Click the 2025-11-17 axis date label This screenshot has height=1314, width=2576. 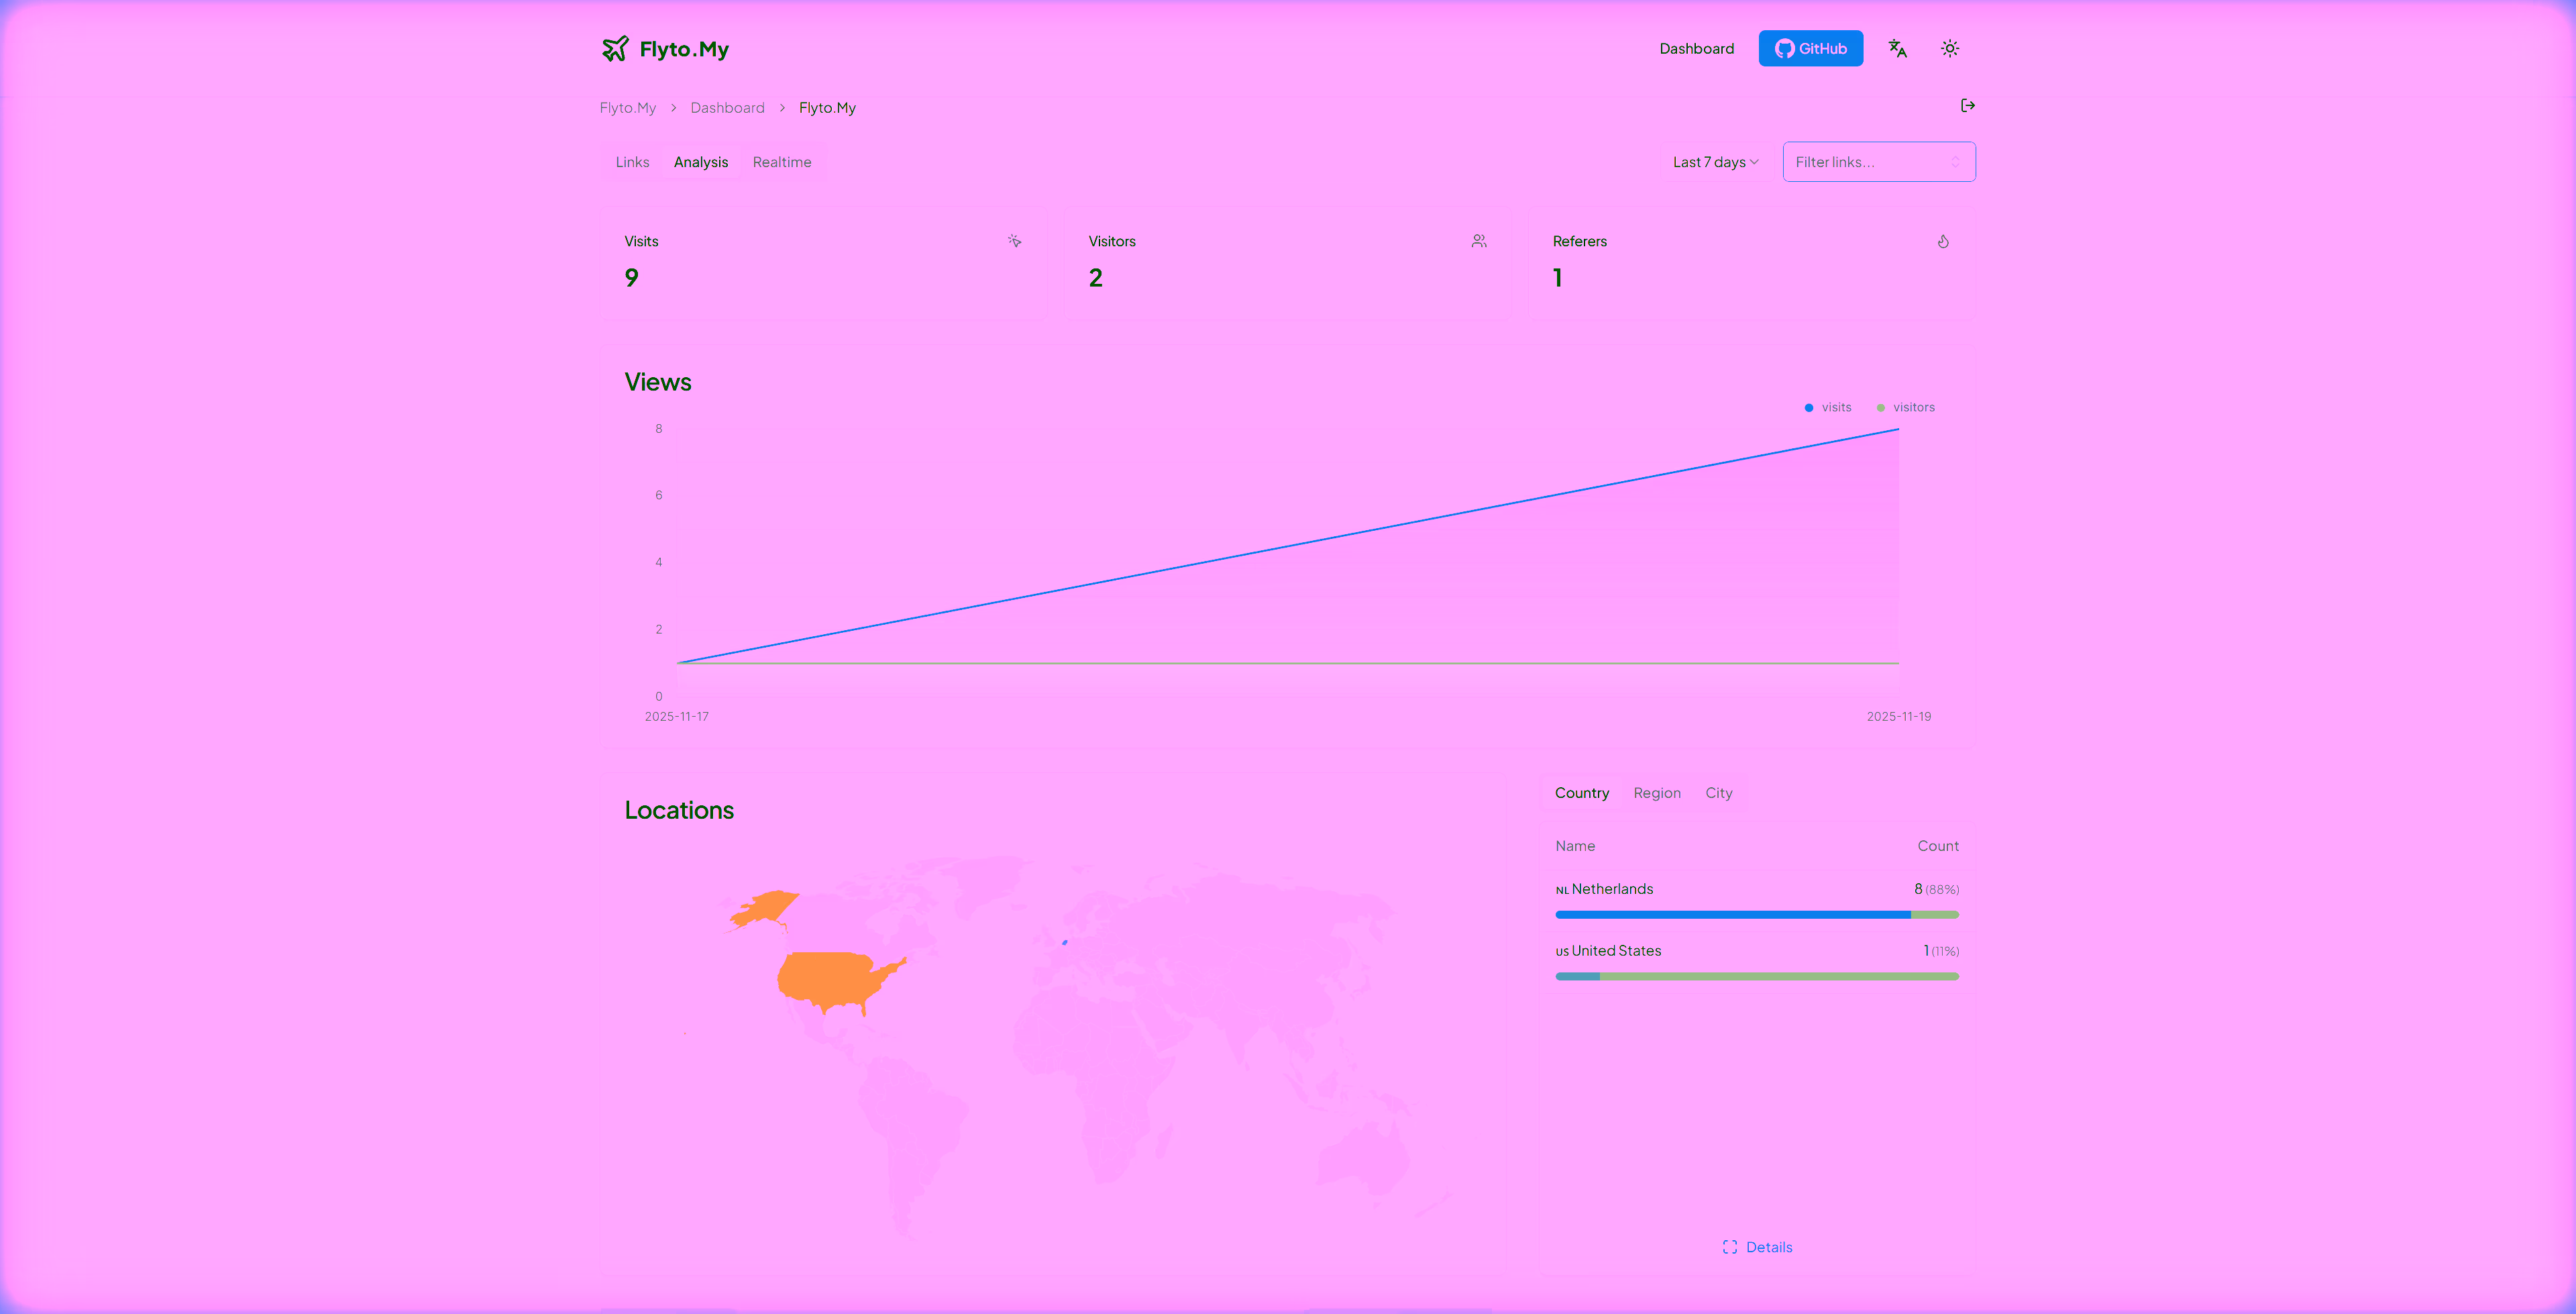tap(676, 717)
